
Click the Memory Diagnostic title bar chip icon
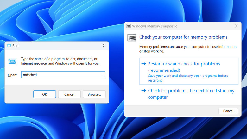(129, 26)
